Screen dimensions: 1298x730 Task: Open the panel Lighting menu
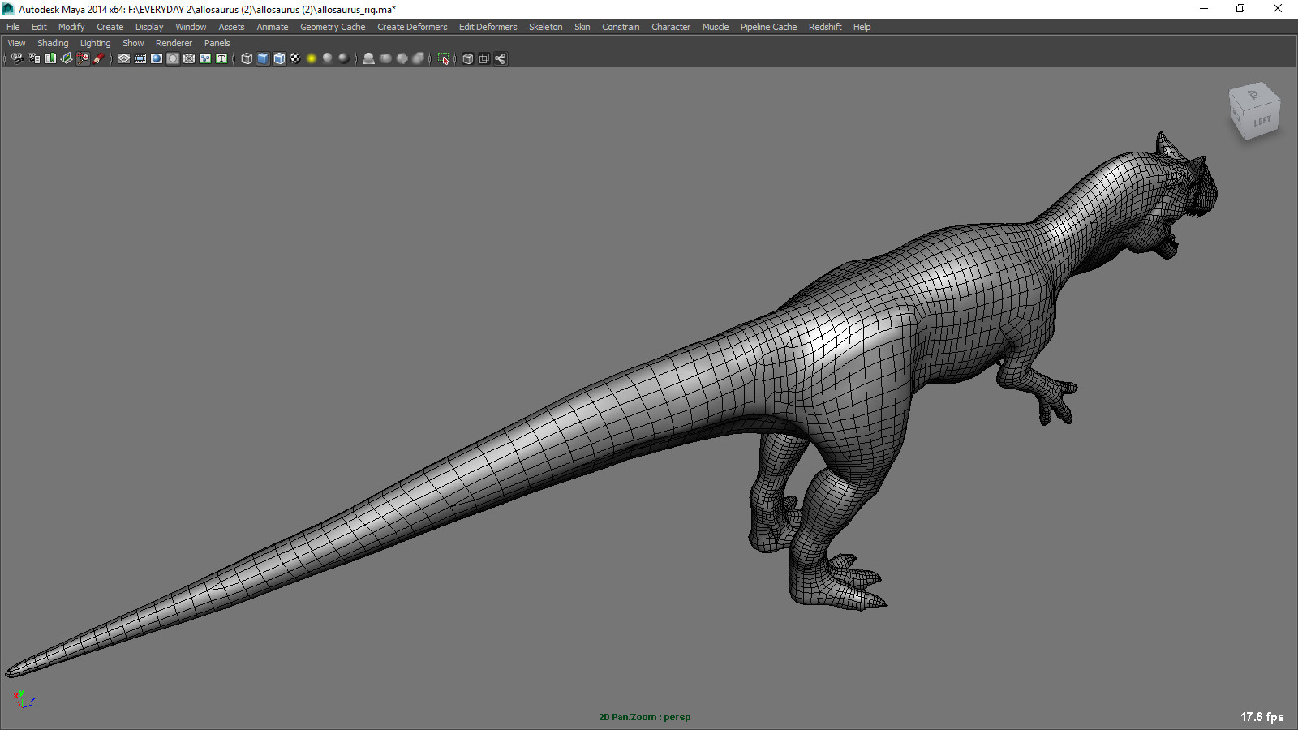(x=95, y=43)
